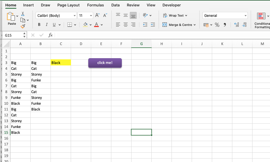Image resolution: width=270 pixels, height=162 pixels.
Task: Click the Insert Function fx icon
Action: (x=50, y=35)
